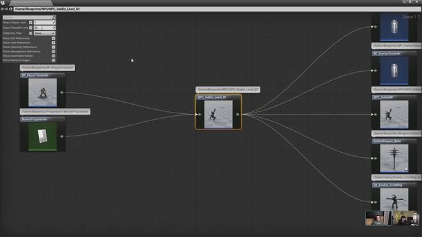The height and width of the screenshot is (237, 422).
Task: Select the topmost right-side character node thumbnail
Action: (x=394, y=27)
